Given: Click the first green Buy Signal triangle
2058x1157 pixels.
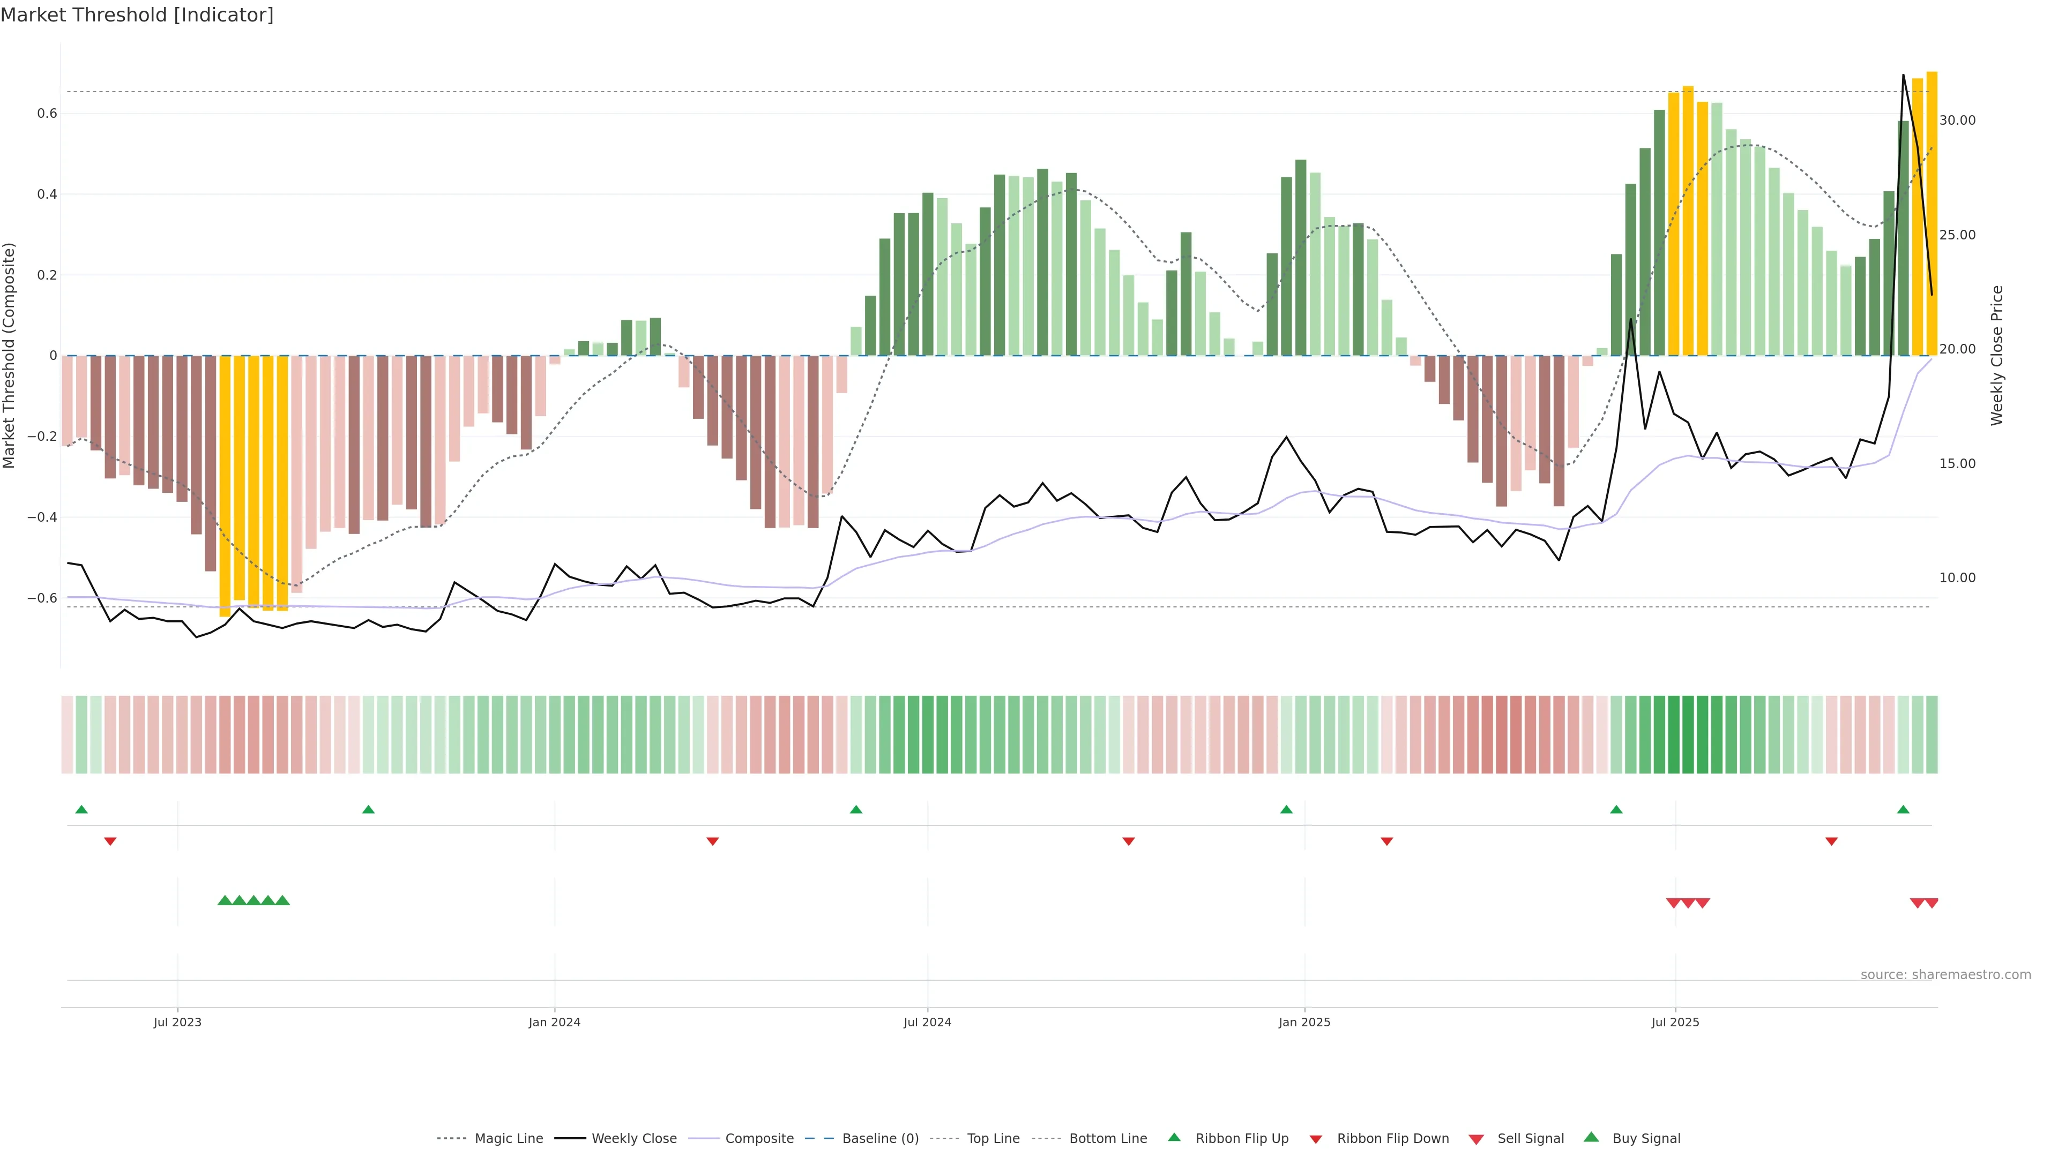Looking at the screenshot, I should click(225, 900).
